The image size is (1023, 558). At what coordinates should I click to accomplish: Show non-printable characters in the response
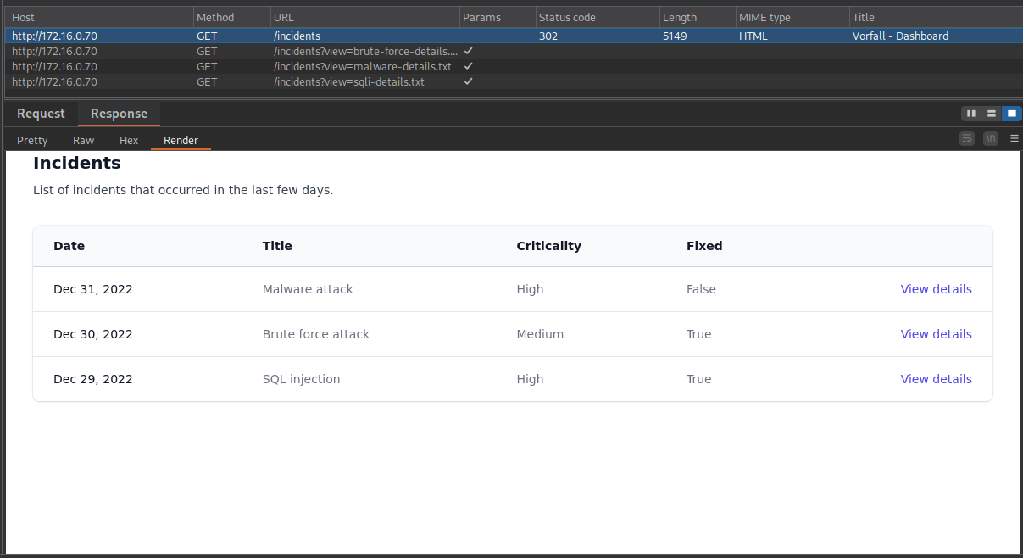pos(990,138)
